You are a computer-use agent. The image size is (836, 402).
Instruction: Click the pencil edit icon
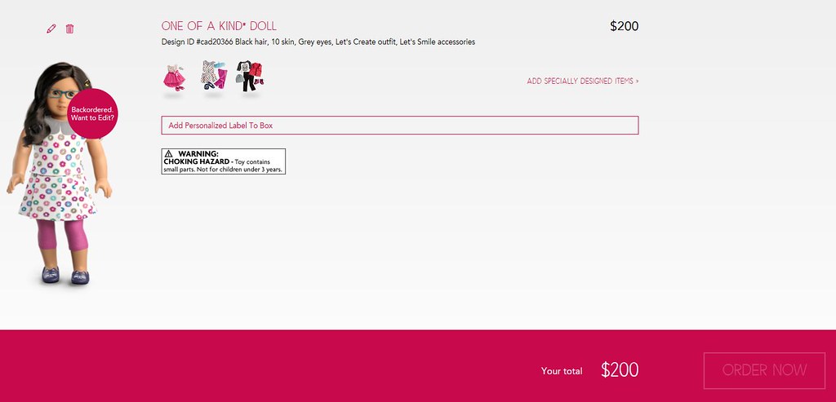coord(51,29)
